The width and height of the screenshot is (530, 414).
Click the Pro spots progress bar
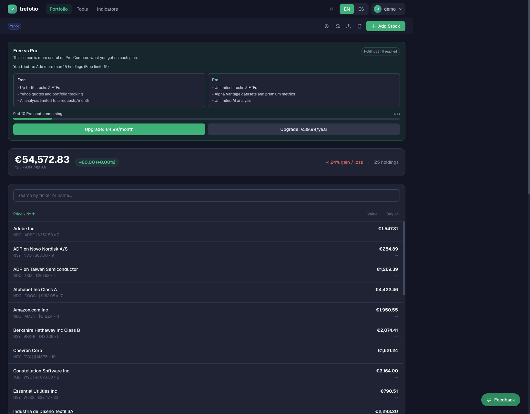(206, 119)
